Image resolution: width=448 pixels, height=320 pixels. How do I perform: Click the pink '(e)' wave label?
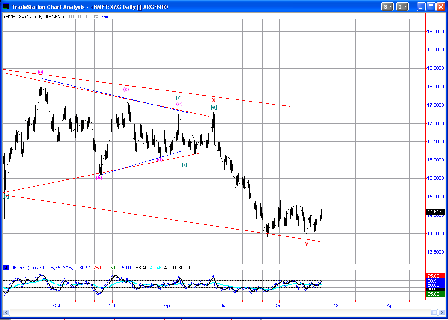[179, 104]
